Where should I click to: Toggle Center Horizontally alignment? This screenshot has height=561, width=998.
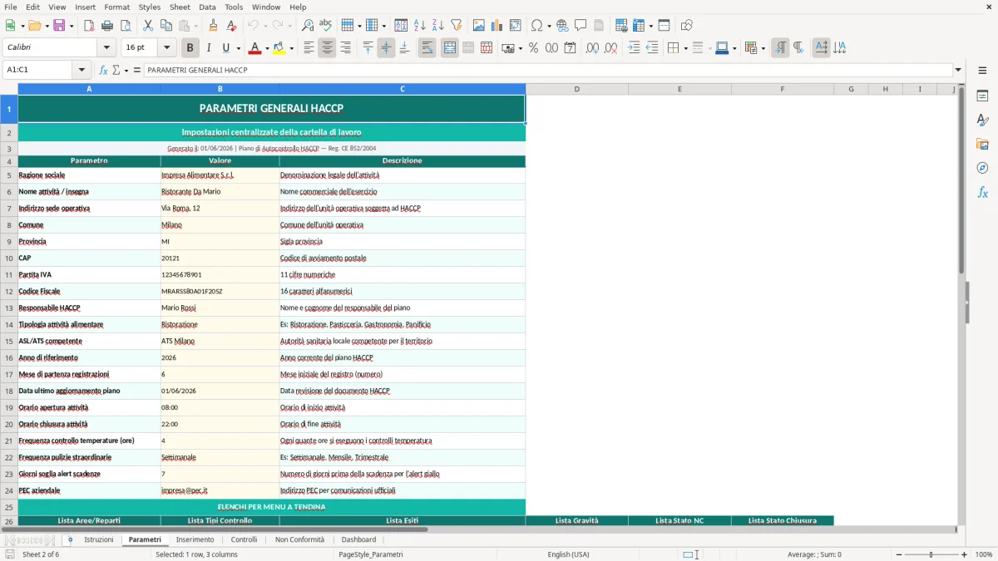tap(327, 48)
